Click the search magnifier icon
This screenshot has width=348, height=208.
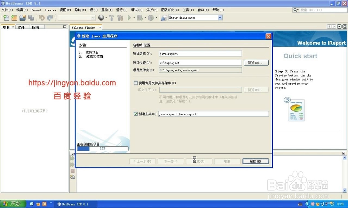295,10
